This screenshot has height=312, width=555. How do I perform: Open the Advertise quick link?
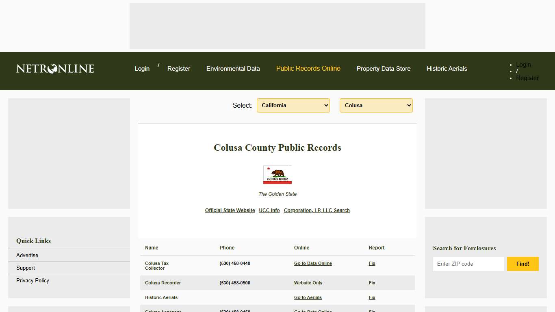click(27, 255)
